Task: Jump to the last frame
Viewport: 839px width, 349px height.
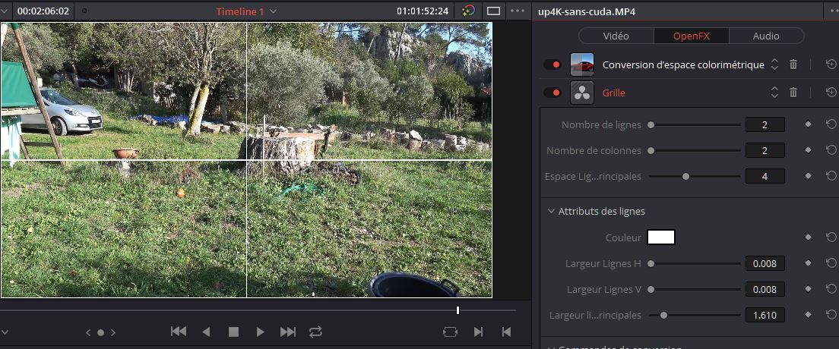Action: click(x=288, y=332)
